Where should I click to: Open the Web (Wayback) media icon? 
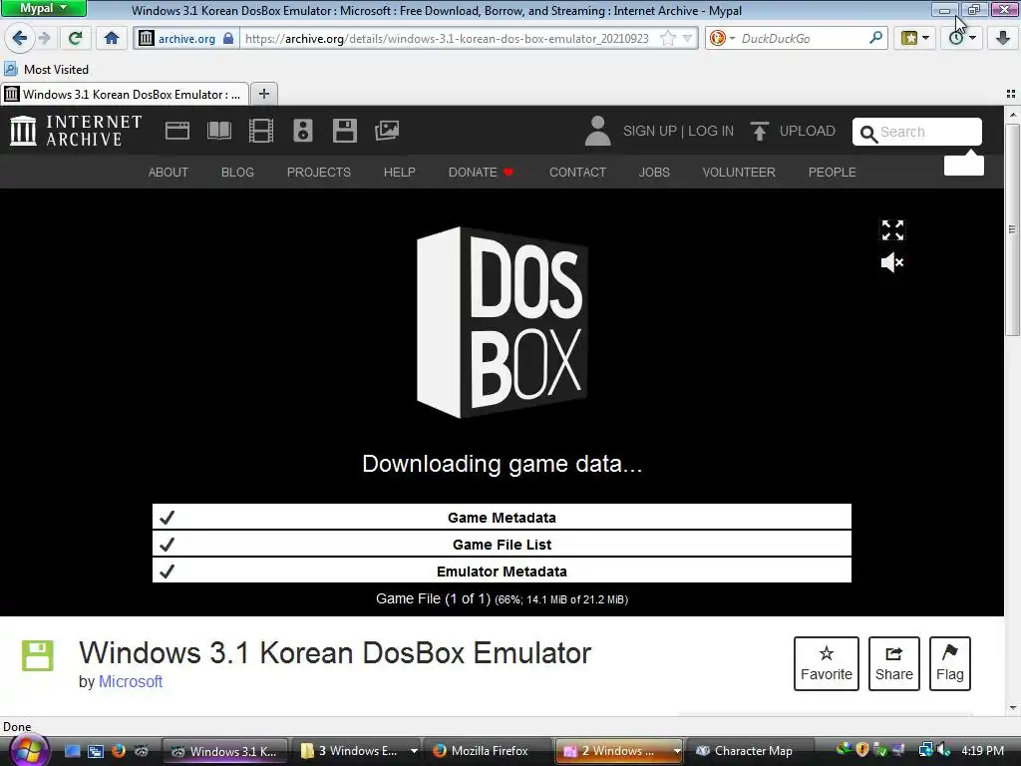[x=177, y=131]
